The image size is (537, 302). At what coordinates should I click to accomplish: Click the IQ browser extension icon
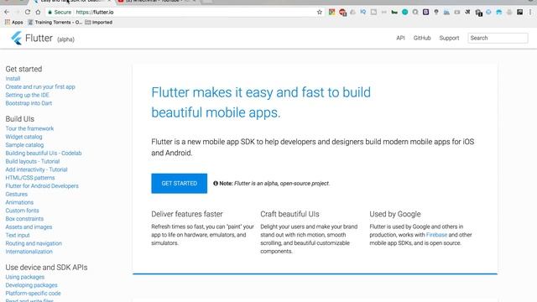pyautogui.click(x=363, y=12)
